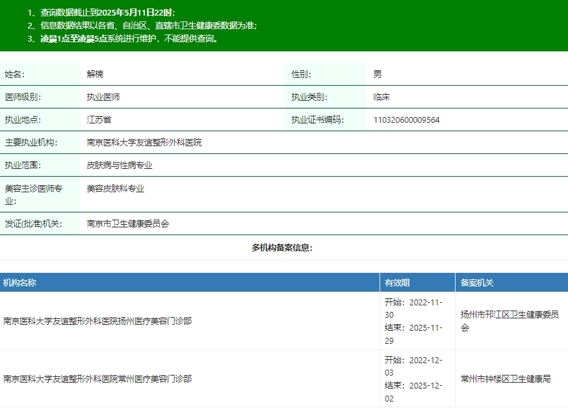Select the main institution value "南京医科大学友谊整形外科医院"
The width and height of the screenshot is (568, 408).
144,143
